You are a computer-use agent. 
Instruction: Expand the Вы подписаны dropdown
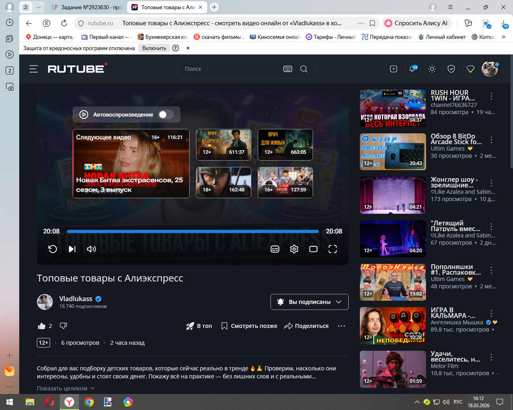(x=309, y=302)
